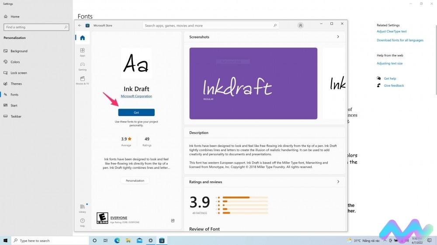Viewport: 437px width, 245px height.
Task: Open the purple Inkdraft screenshot thumbnail
Action: [x=253, y=83]
